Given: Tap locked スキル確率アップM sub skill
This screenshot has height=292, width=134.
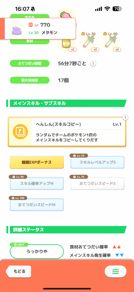Looking at the screenshot, I should click(x=37, y=183).
